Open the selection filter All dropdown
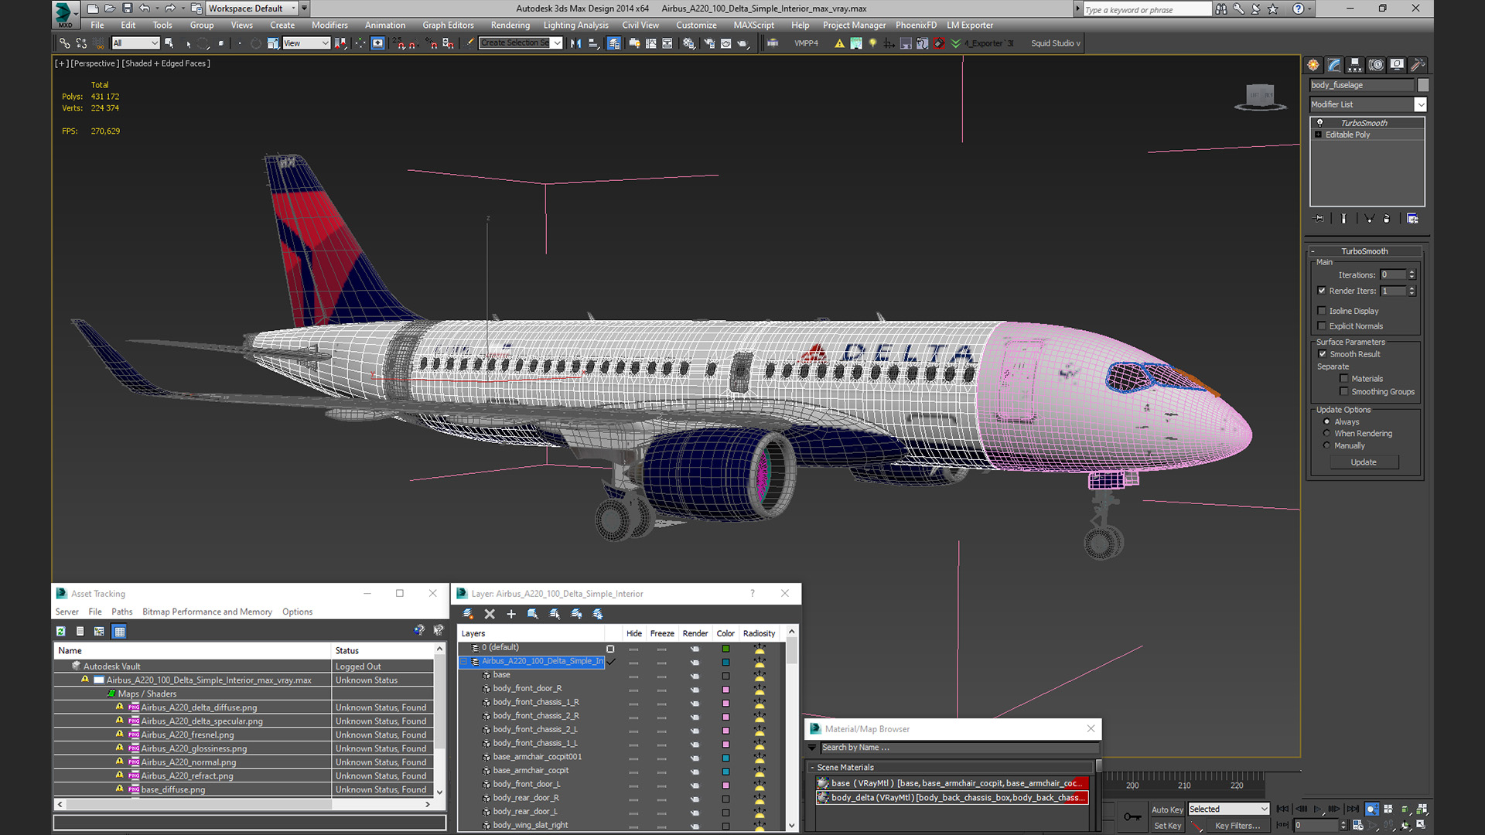The image size is (1485, 835). pyautogui.click(x=135, y=43)
